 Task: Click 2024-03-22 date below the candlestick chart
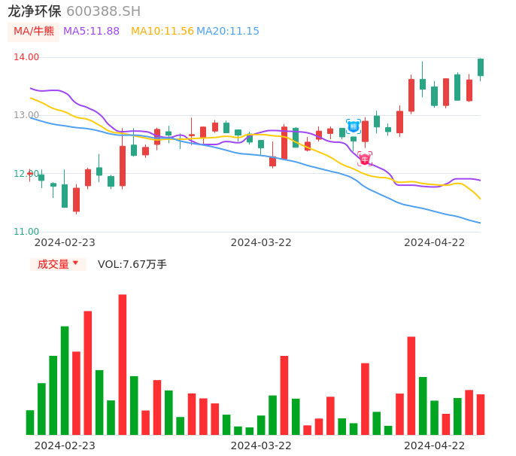261,242
